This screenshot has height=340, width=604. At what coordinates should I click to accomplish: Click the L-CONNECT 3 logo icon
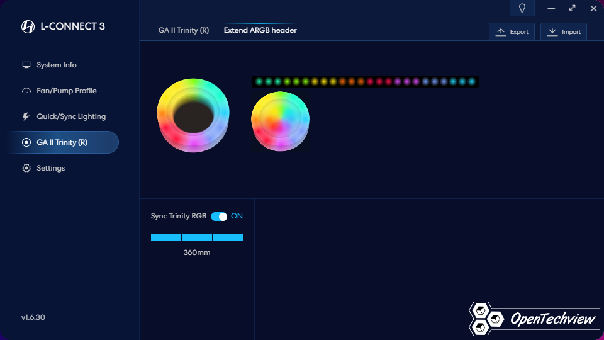tap(28, 26)
